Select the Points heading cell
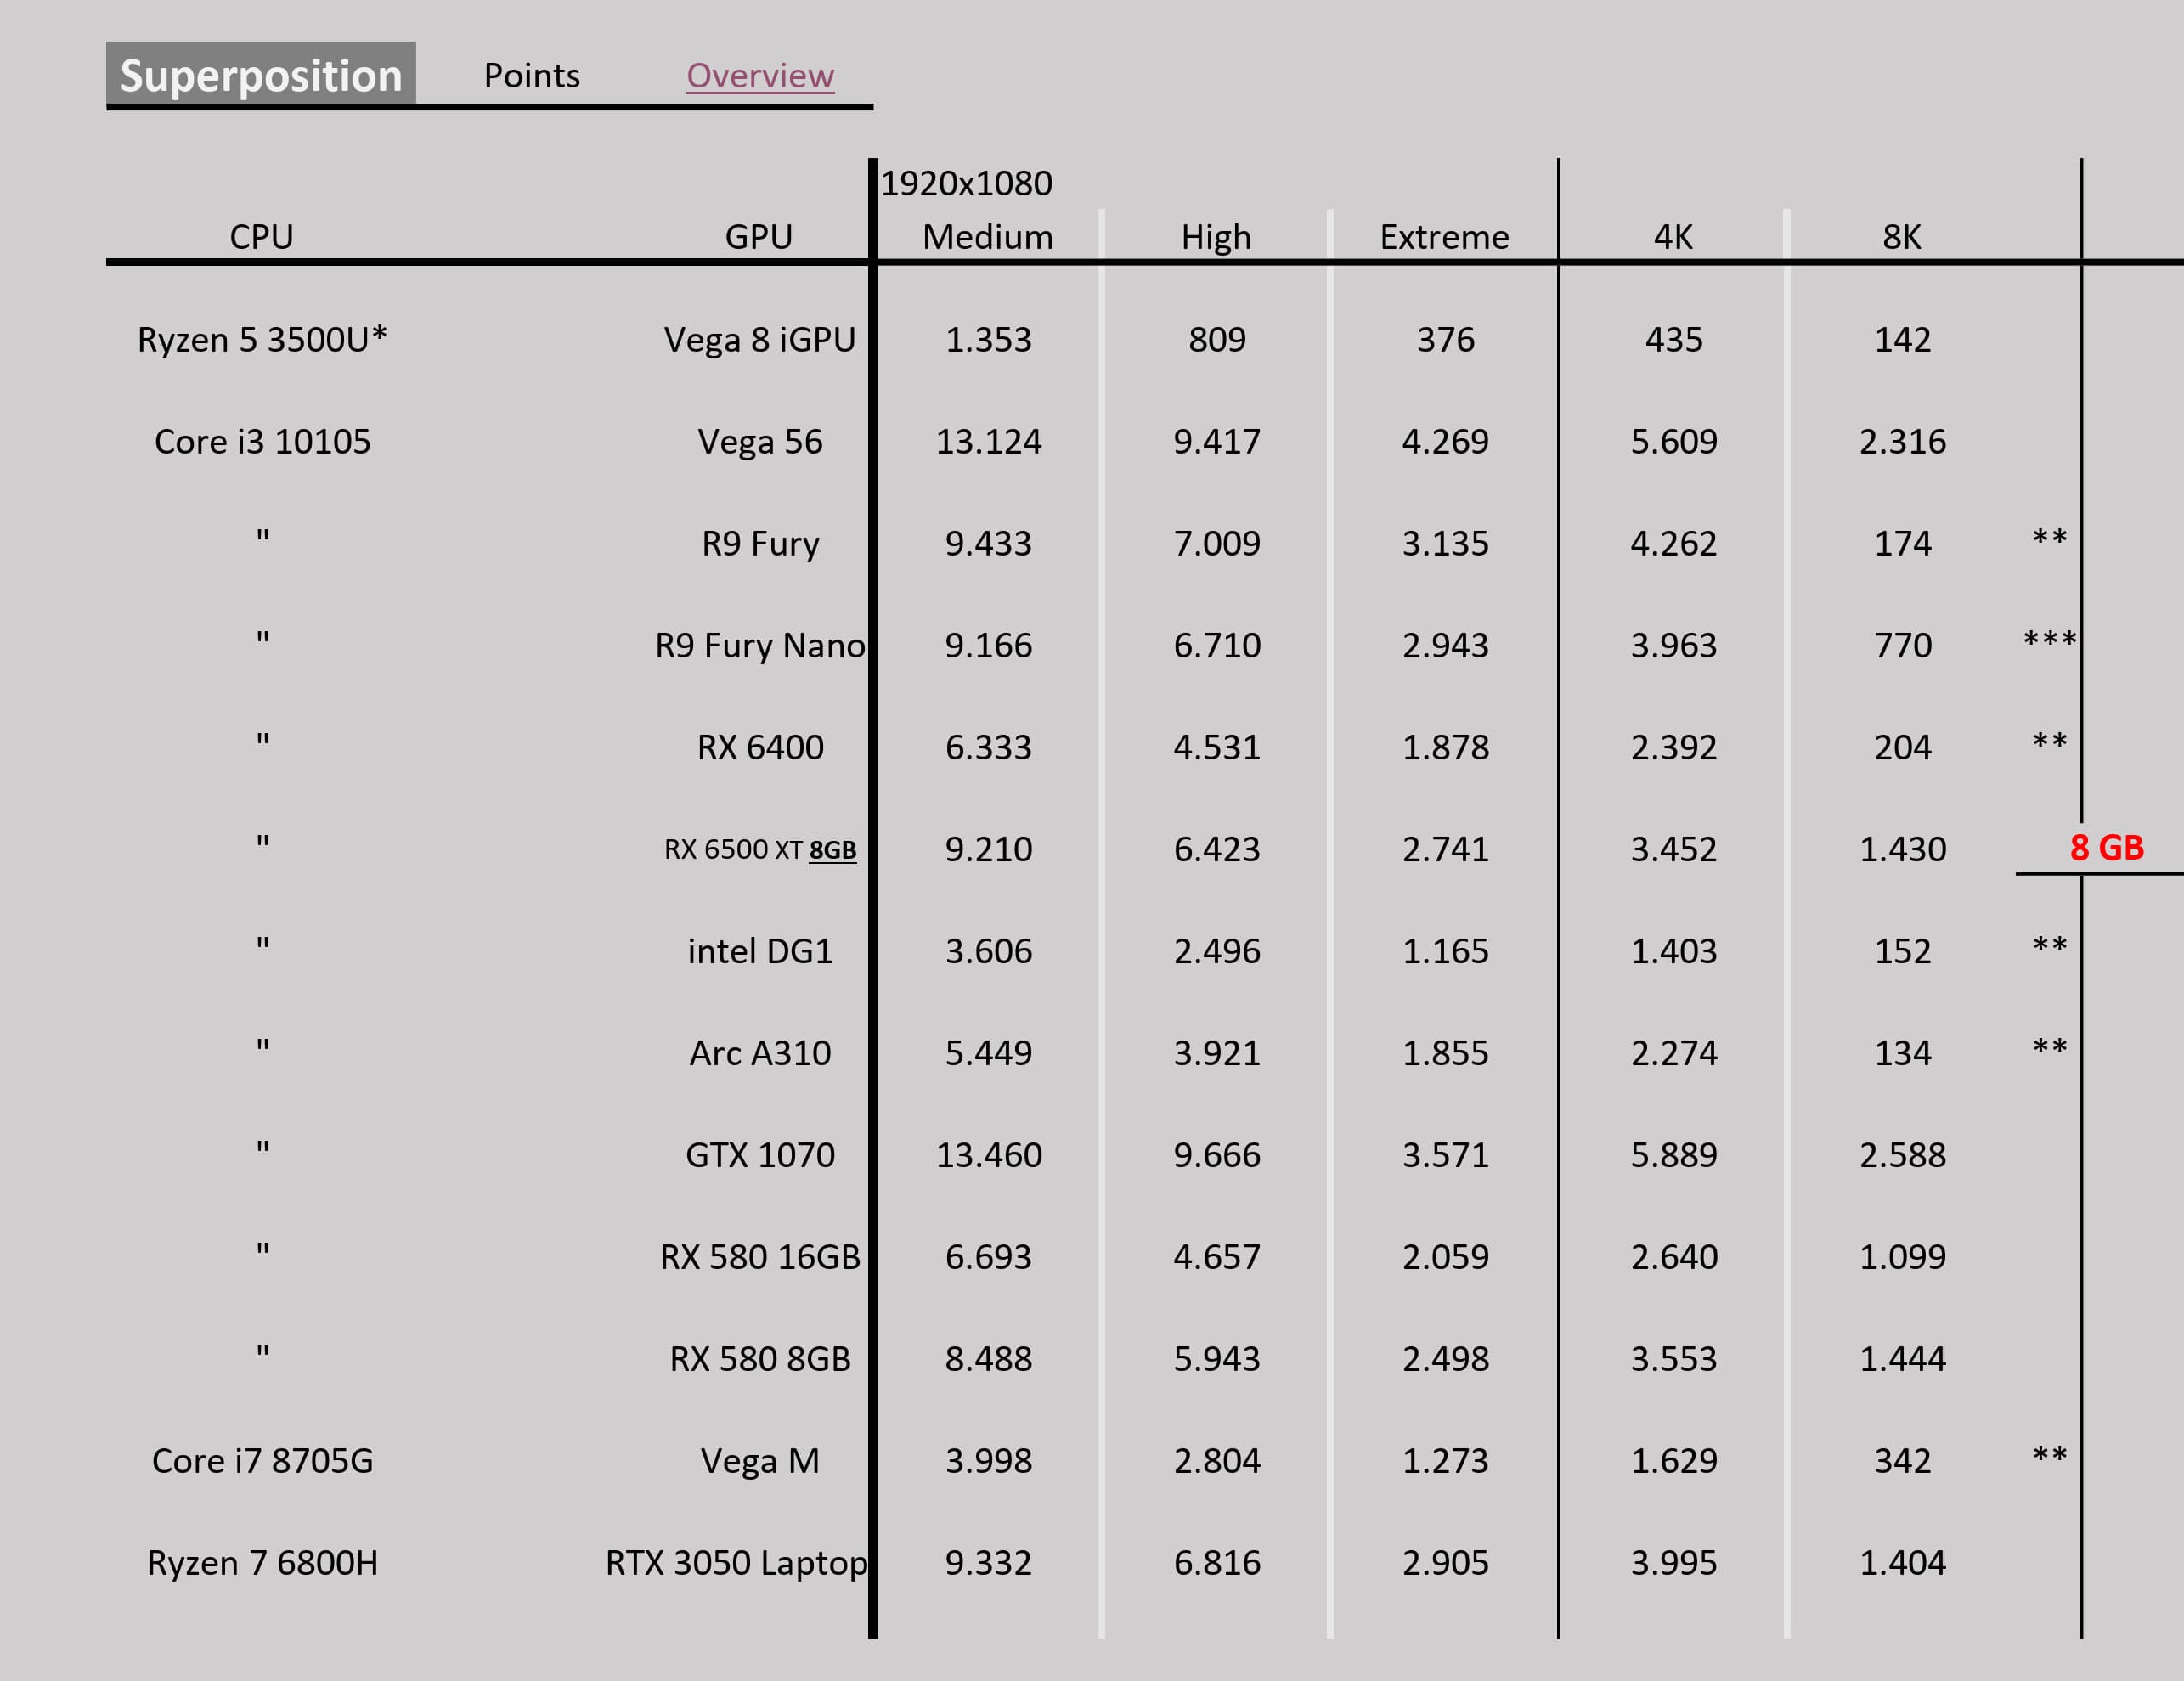2184x1681 pixels. click(x=532, y=76)
